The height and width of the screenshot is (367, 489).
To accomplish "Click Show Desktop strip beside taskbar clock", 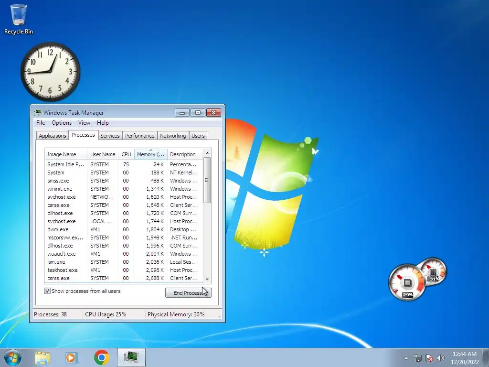I will pos(486,357).
